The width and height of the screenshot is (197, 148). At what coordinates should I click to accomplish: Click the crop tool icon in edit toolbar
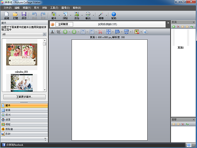(59, 32)
